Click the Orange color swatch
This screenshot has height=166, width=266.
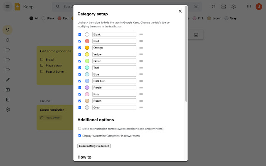coord(87,48)
